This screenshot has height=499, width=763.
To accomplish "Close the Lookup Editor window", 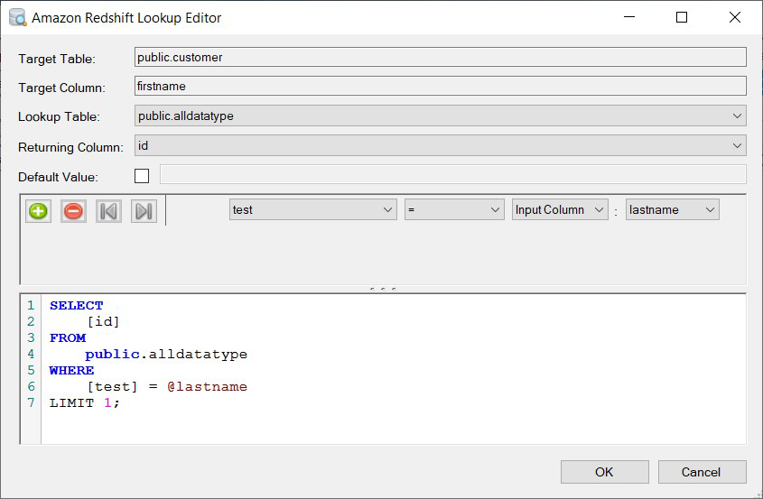I will [735, 17].
